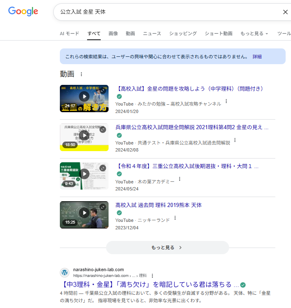
Task: Select the AI モード tab
Action: coord(69,34)
